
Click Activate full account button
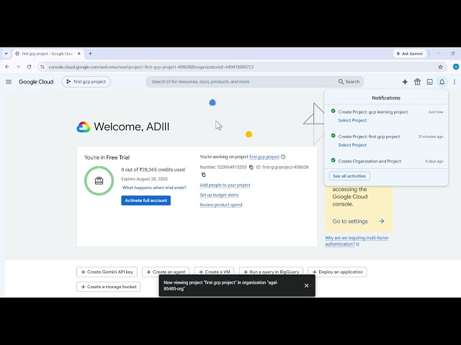146,201
